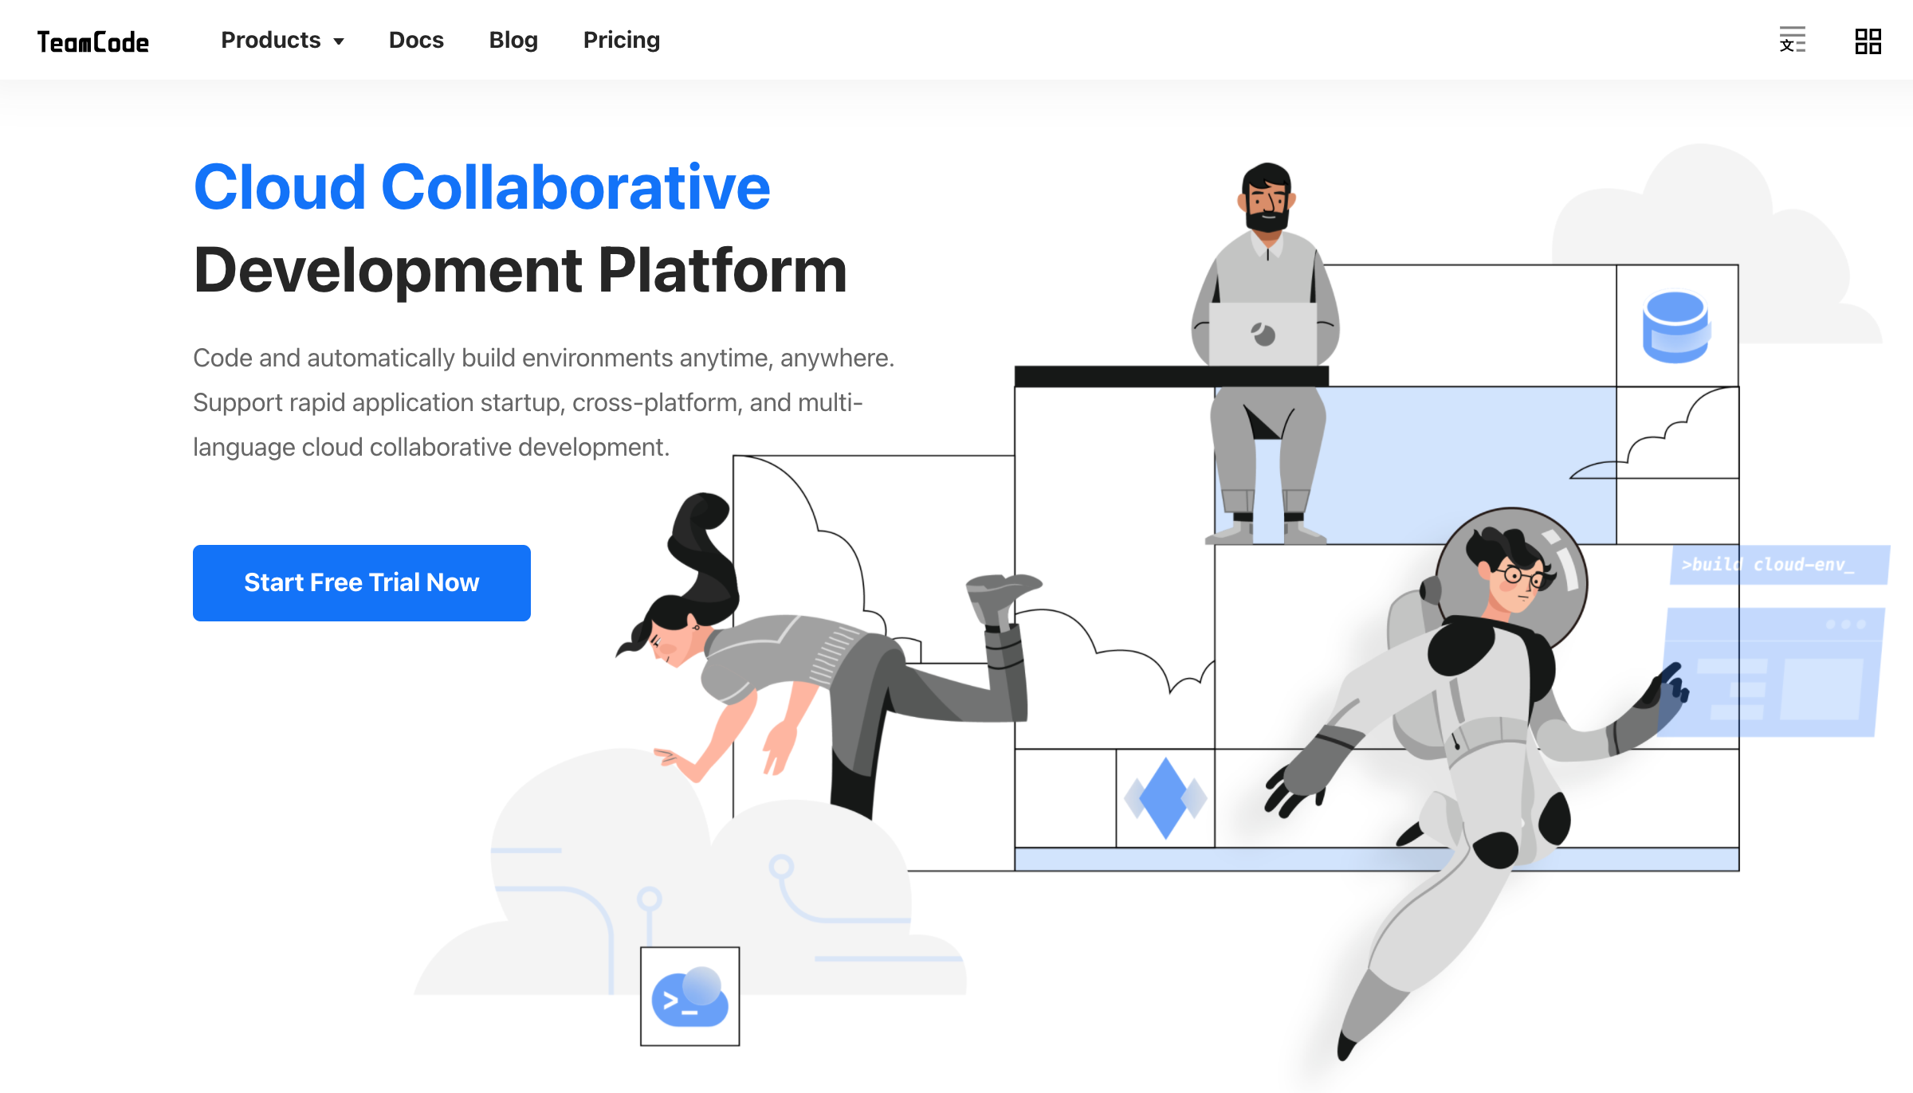Click the Pricing navigation menu item
The image size is (1913, 1093).
(622, 39)
